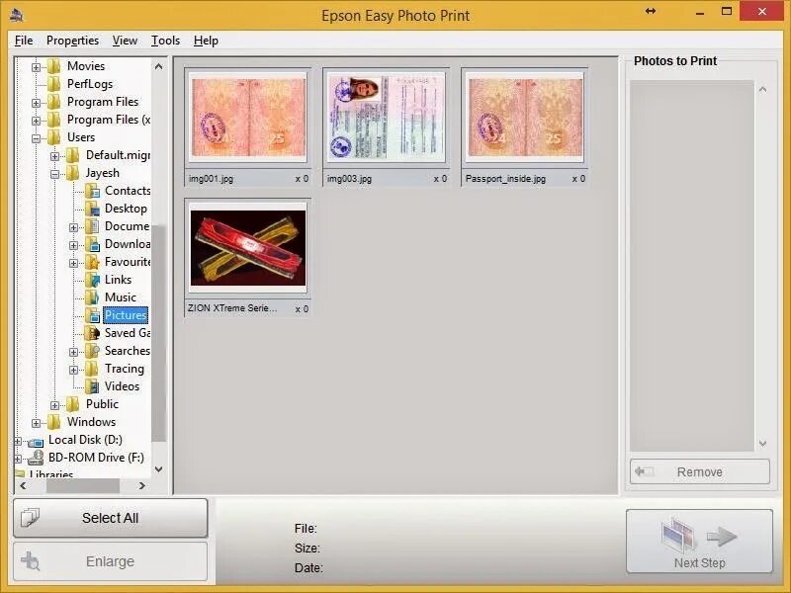Click the Enlarge magnifier icon
791x593 pixels.
[x=30, y=561]
